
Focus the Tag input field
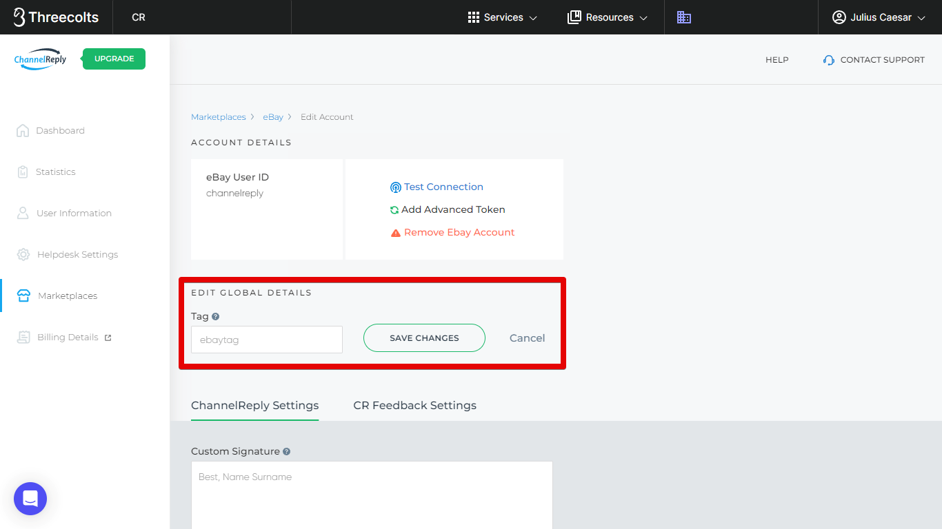tap(267, 340)
